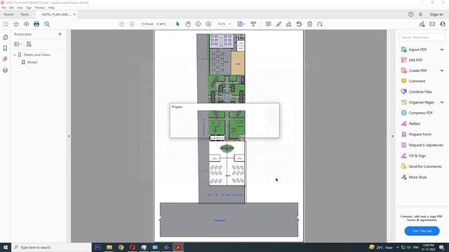449x252 pixels.
Task: Open the Windows Start menu
Action: coord(6,247)
